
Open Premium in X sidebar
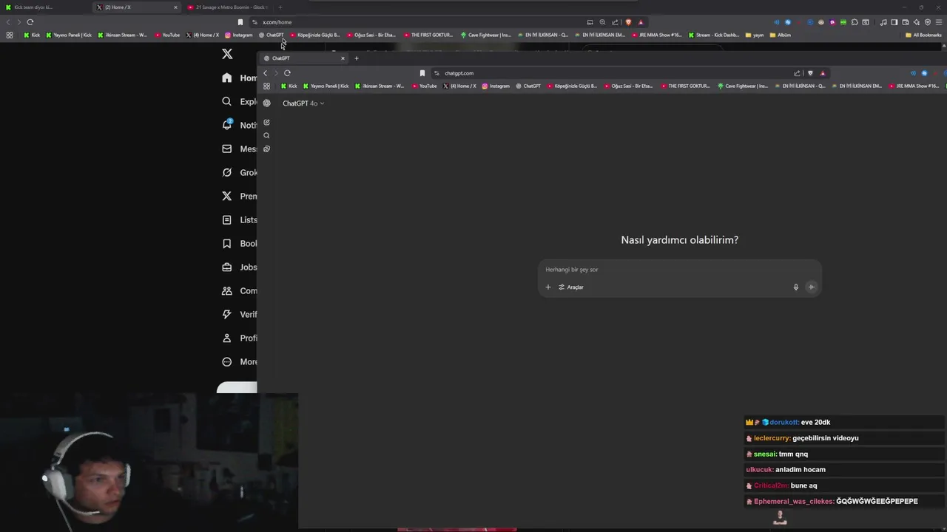[239, 196]
